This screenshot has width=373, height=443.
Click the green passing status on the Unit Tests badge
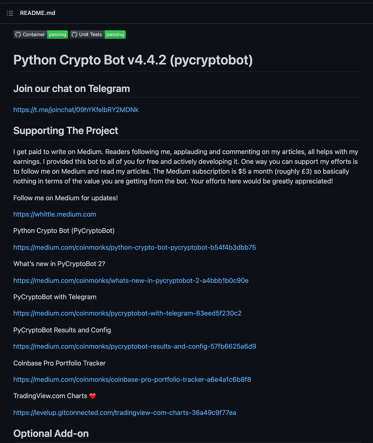click(115, 35)
